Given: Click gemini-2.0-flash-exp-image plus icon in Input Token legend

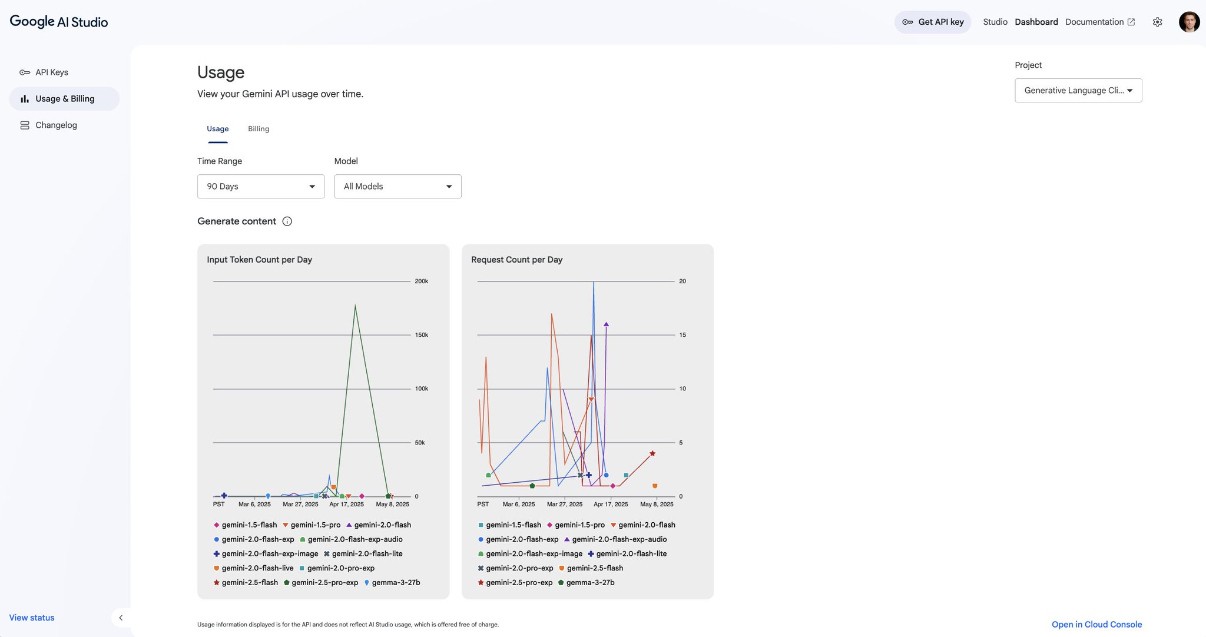Looking at the screenshot, I should click(x=217, y=554).
